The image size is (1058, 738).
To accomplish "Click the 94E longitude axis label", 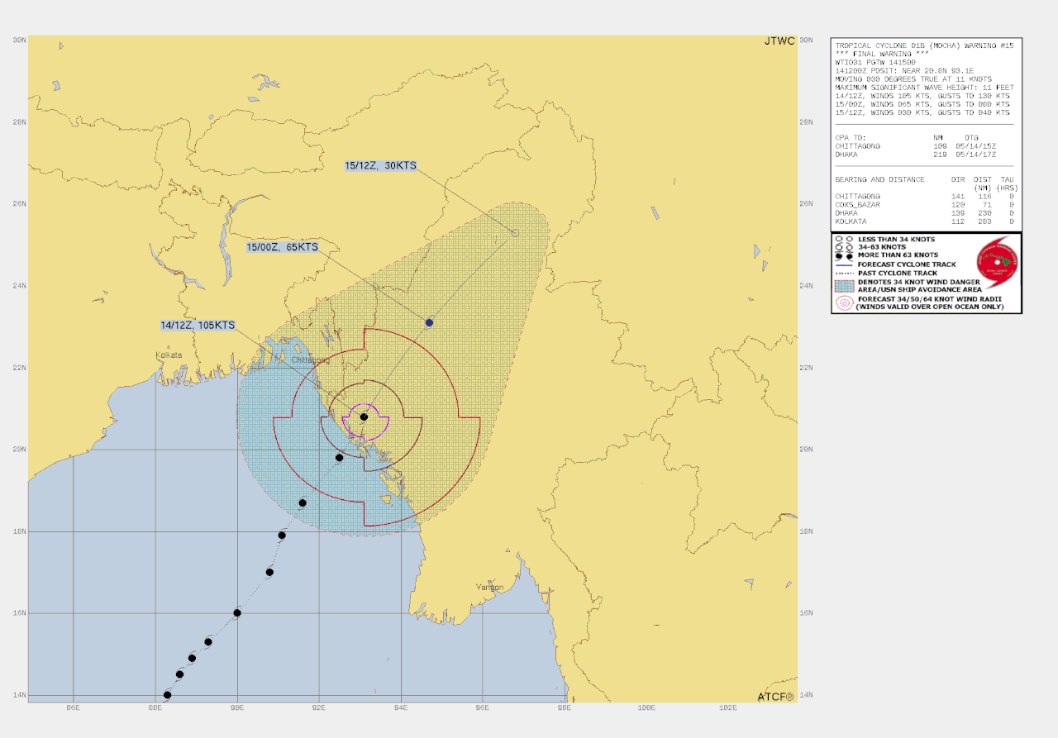I will (x=401, y=708).
